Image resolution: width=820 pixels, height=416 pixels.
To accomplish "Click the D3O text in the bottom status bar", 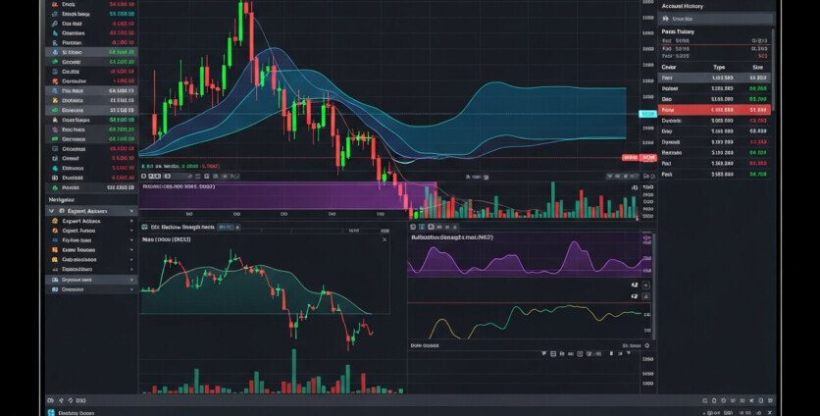I will [x=80, y=400].
